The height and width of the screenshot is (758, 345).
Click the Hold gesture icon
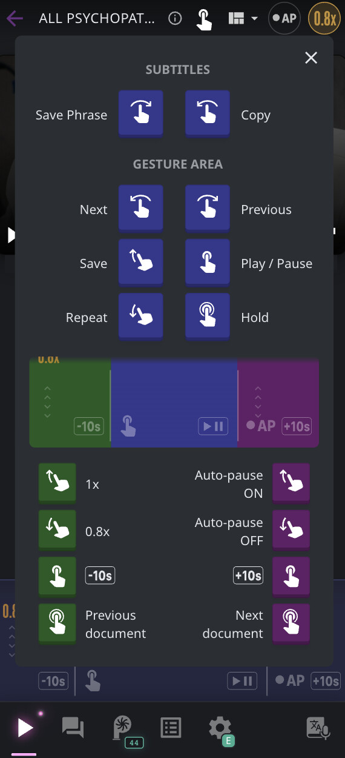(208, 316)
